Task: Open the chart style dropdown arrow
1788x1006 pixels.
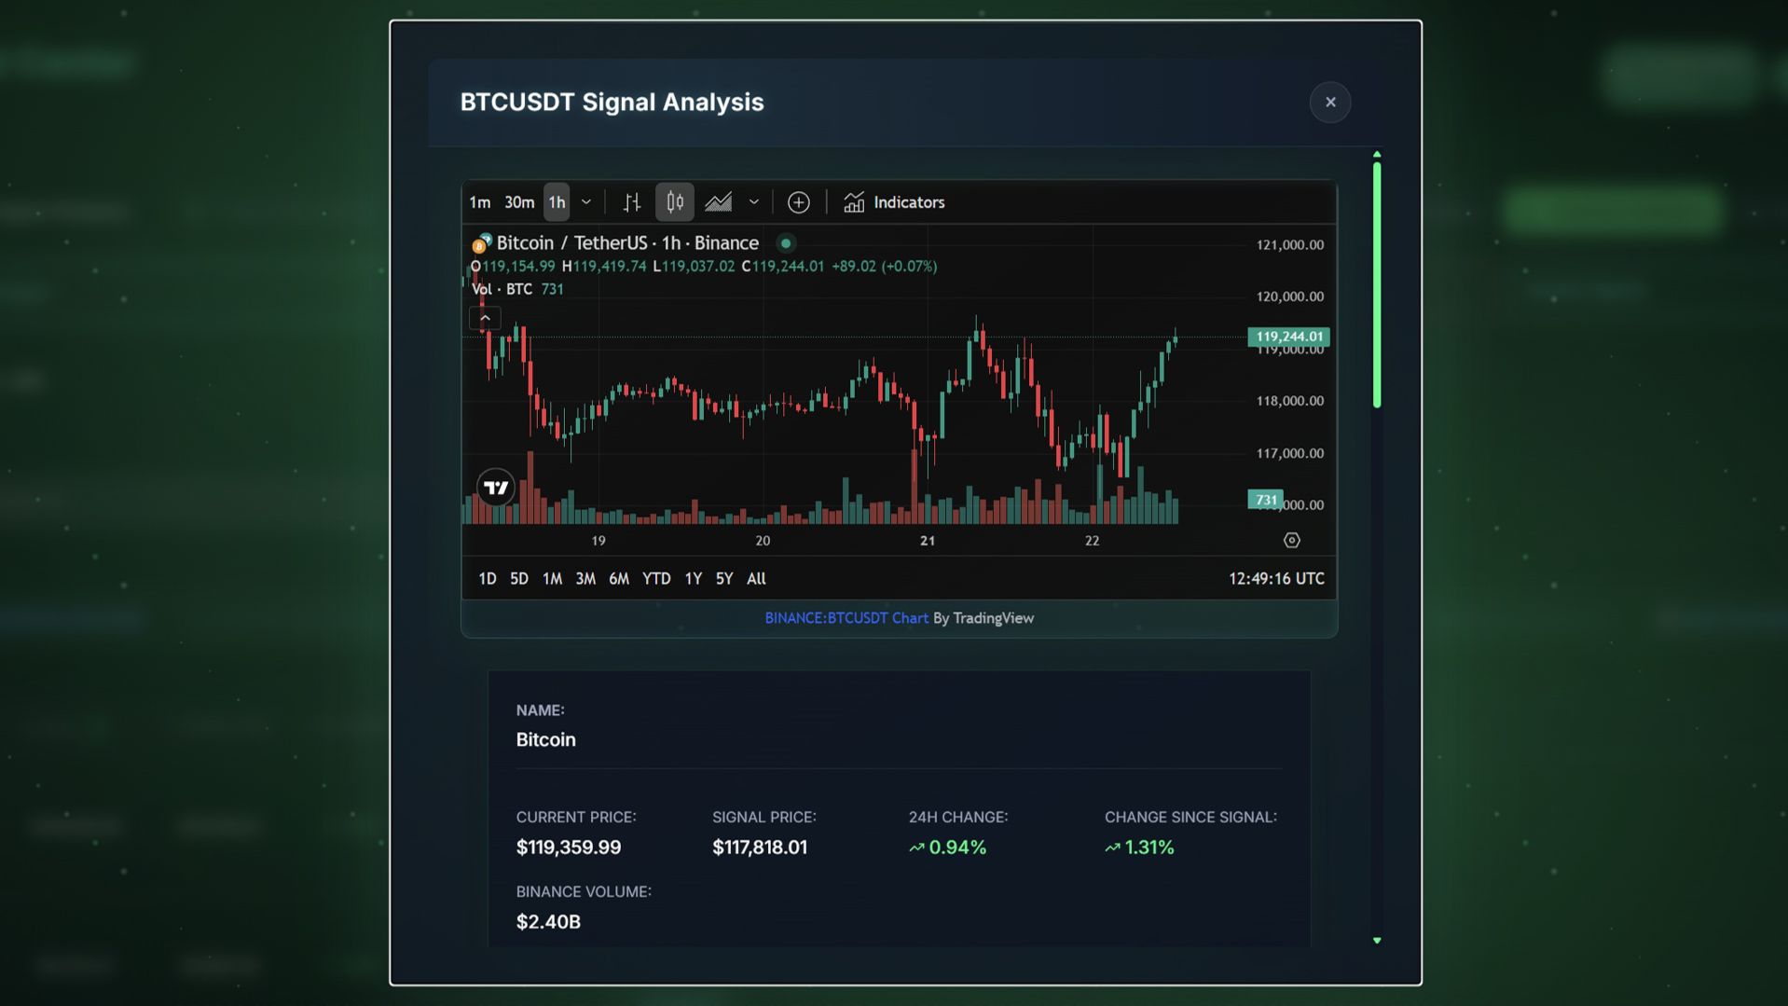Action: tap(754, 202)
